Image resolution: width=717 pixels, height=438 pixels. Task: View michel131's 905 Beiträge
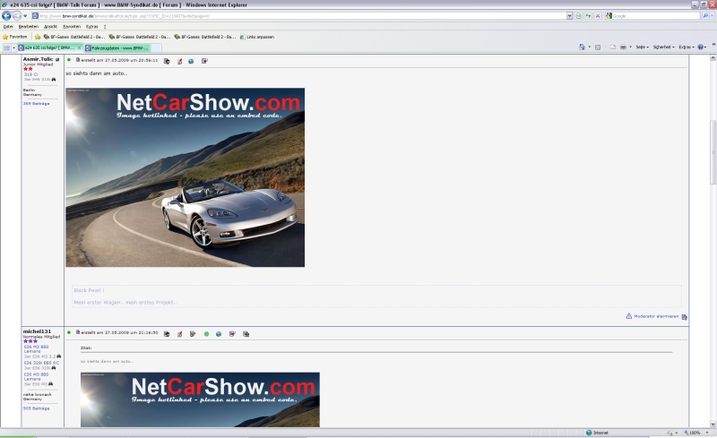[x=36, y=408]
